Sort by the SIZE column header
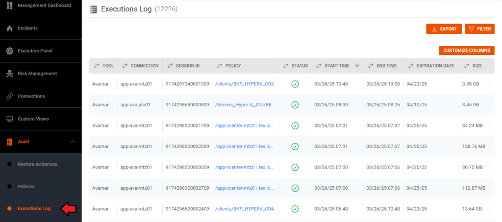The height and width of the screenshot is (222, 502). pyautogui.click(x=477, y=66)
